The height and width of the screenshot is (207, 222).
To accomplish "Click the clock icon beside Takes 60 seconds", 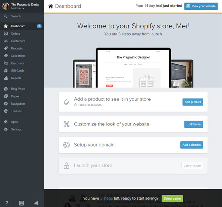I will (x=75, y=105).
